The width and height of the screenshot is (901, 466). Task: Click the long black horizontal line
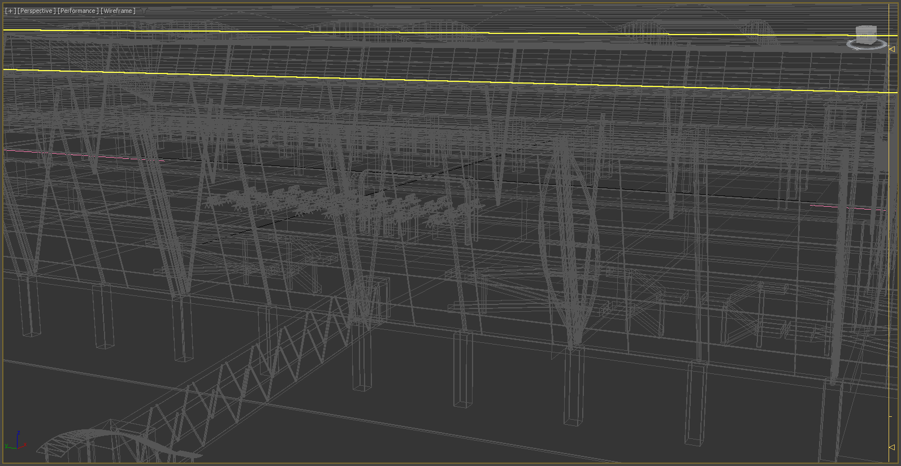coord(622,187)
